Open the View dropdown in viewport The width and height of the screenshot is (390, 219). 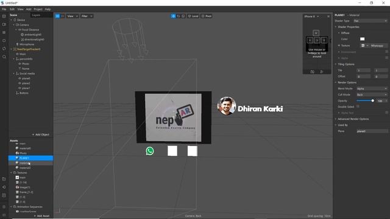73,16
